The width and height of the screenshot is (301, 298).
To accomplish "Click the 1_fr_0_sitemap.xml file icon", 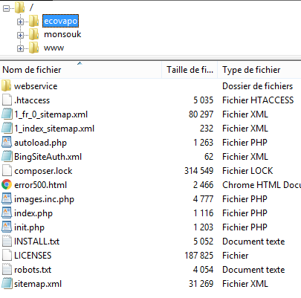I will click(x=7, y=114).
